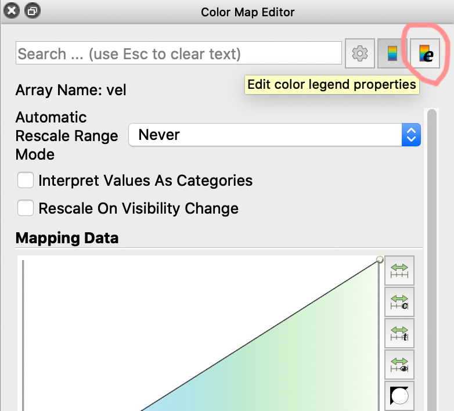Enable Rescale On Visibility Change checkbox
Viewport: 454px width, 411px height.
coord(25,208)
